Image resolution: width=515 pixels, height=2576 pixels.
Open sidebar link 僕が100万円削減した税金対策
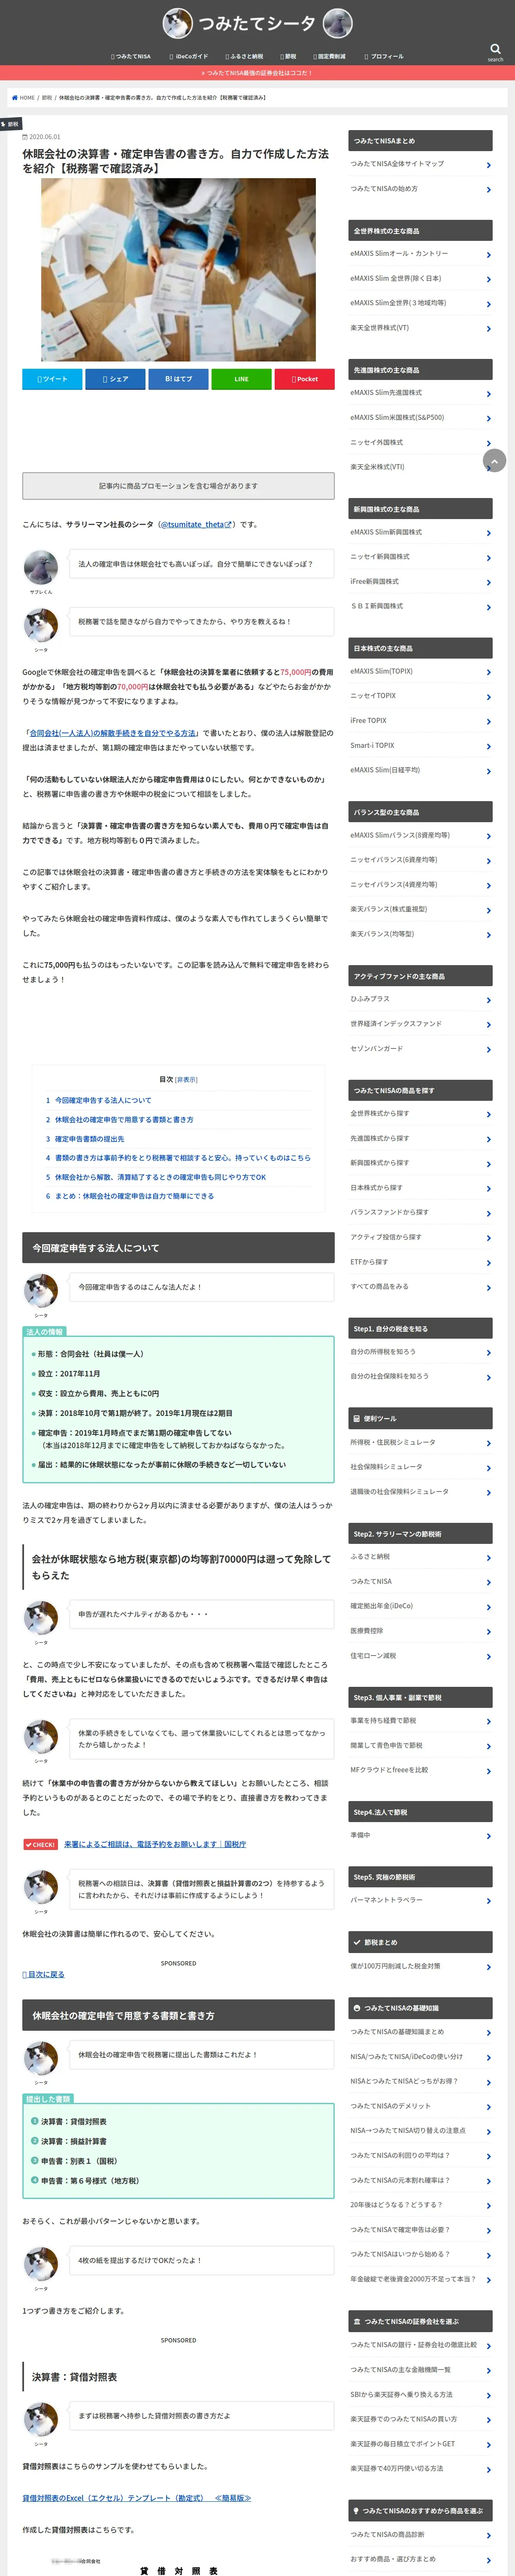point(395,1966)
